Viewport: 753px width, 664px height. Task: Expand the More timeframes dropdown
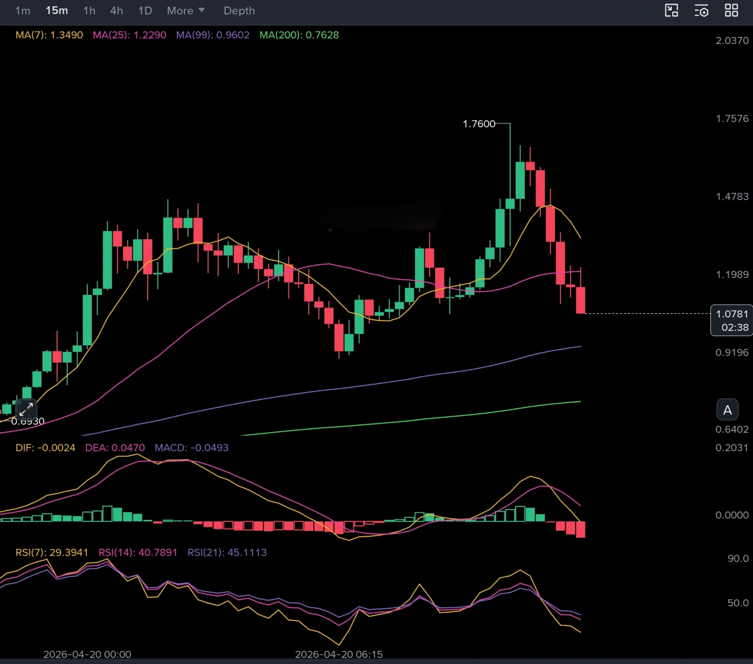tap(186, 11)
